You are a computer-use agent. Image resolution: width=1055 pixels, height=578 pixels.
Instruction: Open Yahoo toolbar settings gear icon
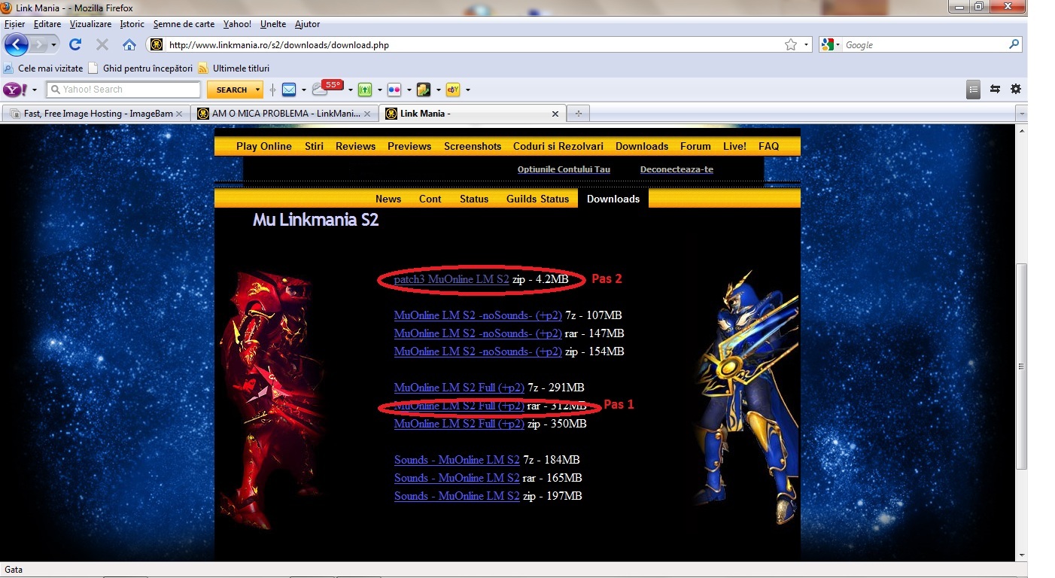click(x=1016, y=89)
